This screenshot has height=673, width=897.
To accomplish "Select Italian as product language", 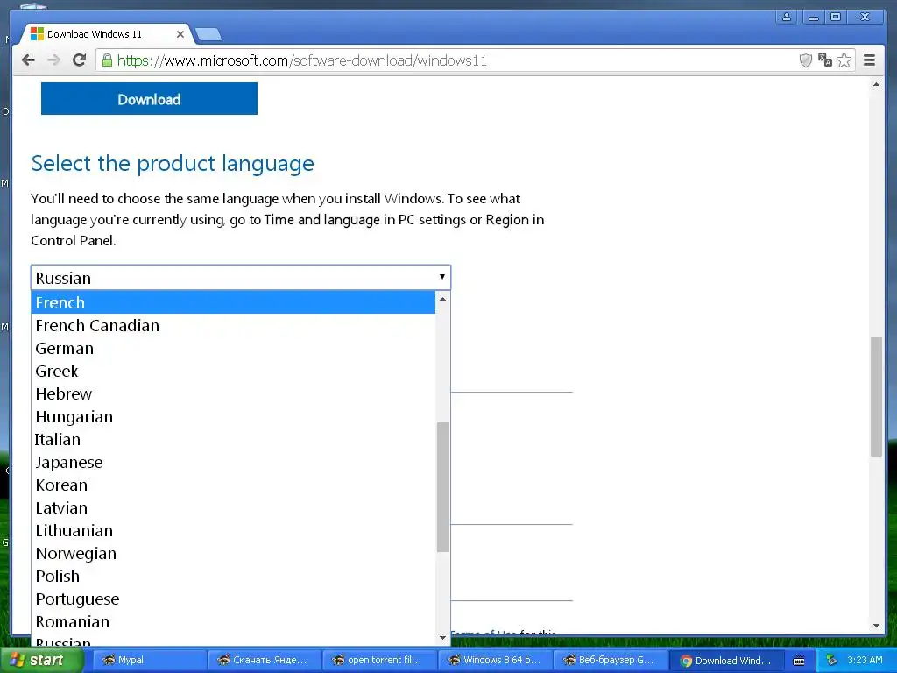I will pyautogui.click(x=233, y=440).
